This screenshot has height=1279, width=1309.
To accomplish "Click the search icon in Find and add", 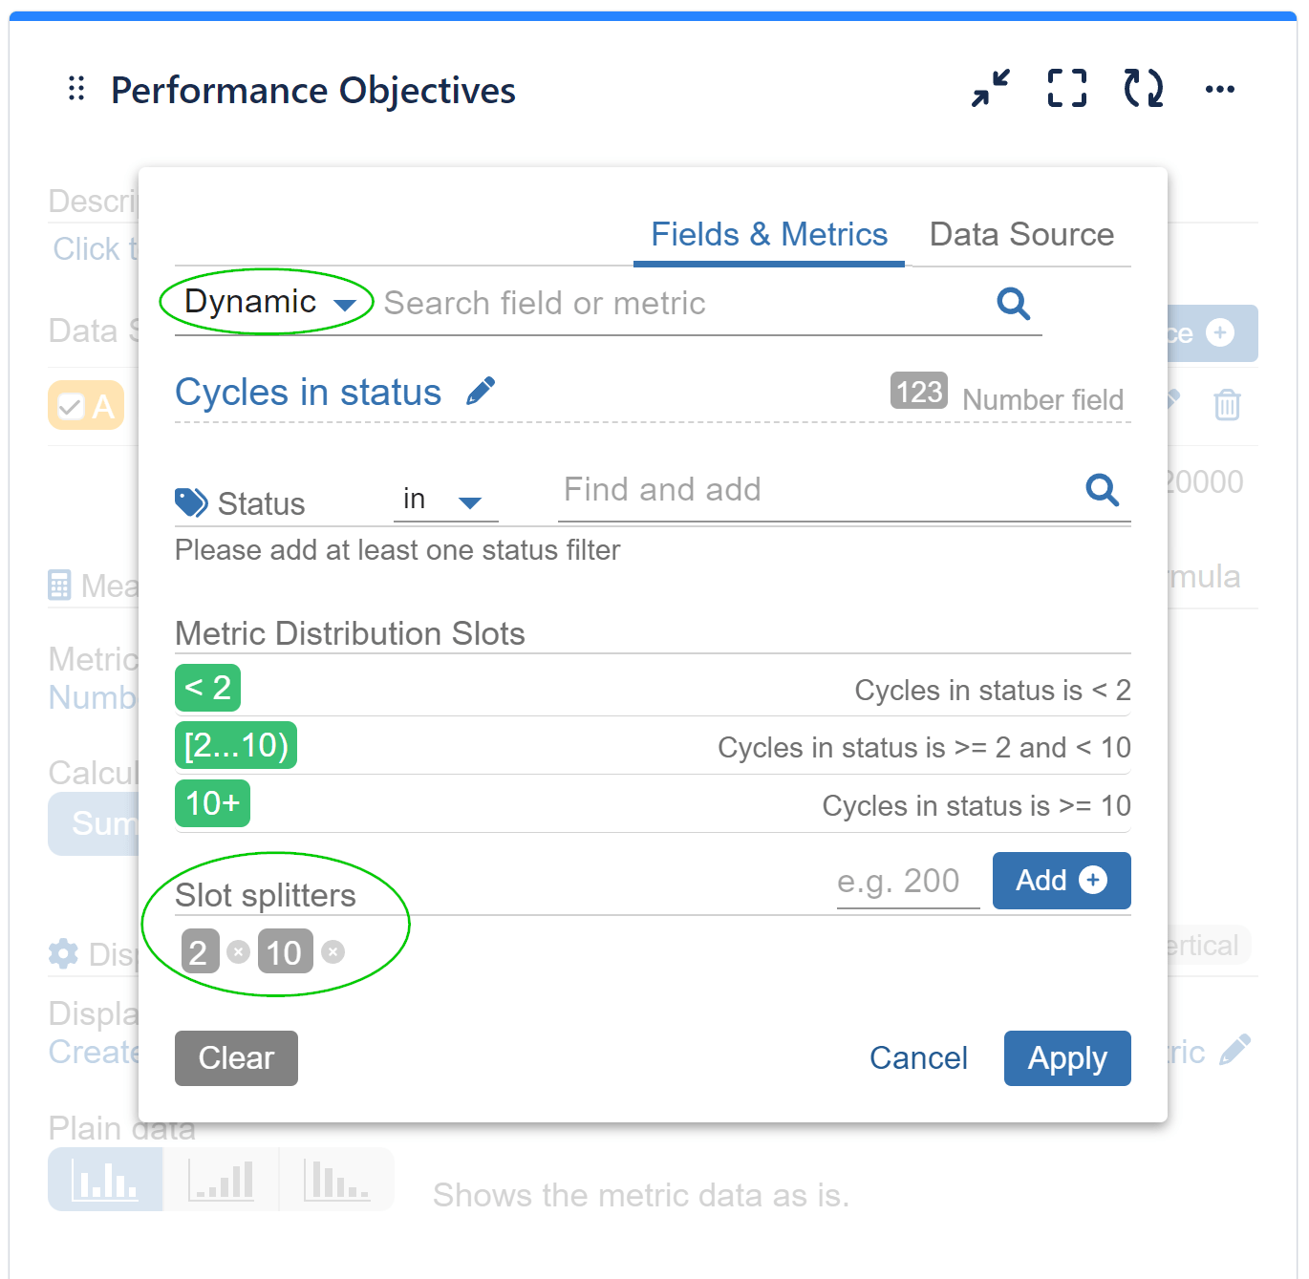I will (1102, 490).
